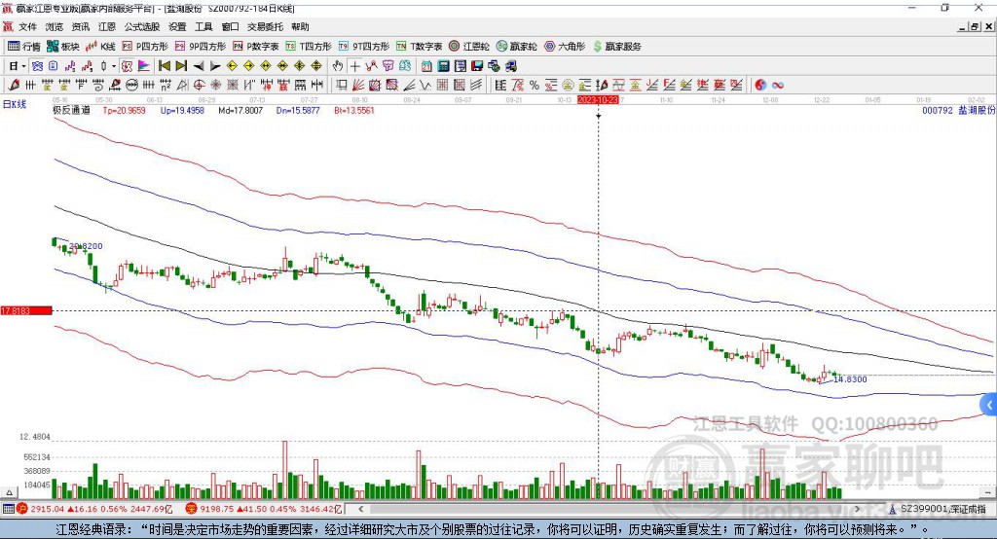
Task: Click the 极反通道 indicator name
Action: click(71, 110)
